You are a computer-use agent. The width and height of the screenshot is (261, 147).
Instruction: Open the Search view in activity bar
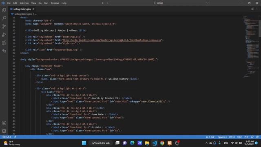(x=4, y=18)
